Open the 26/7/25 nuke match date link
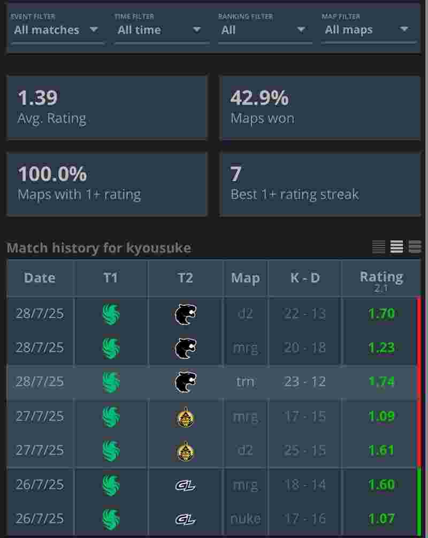Screen dimensions: 428x538 (40, 518)
